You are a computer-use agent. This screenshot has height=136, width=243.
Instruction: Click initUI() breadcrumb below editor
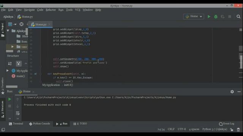(x=68, y=85)
